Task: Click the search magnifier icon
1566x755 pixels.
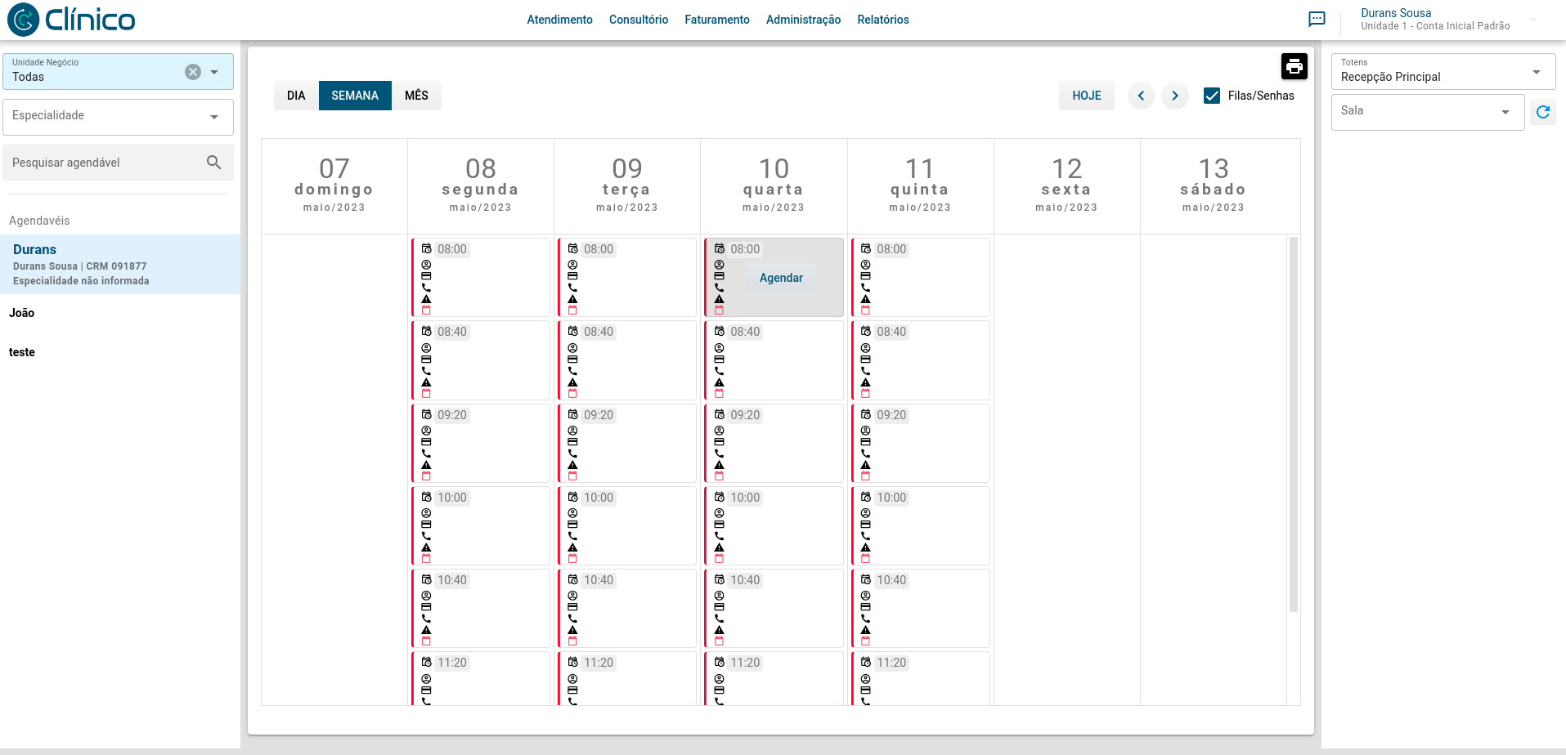Action: [x=213, y=163]
